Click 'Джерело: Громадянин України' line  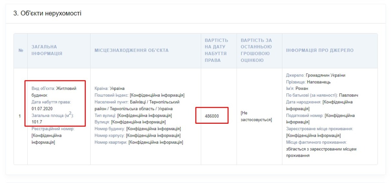click(x=316, y=75)
